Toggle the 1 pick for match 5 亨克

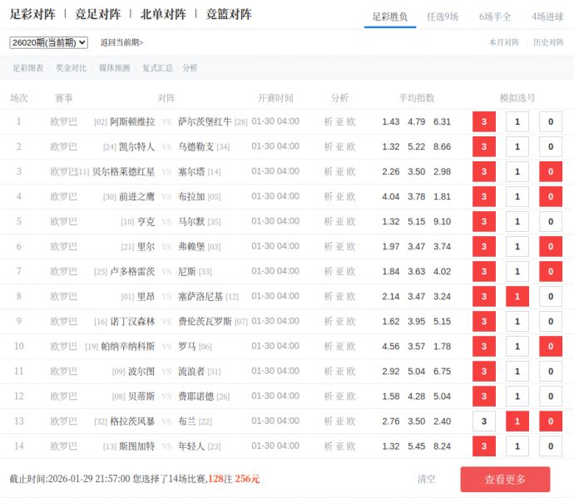517,222
